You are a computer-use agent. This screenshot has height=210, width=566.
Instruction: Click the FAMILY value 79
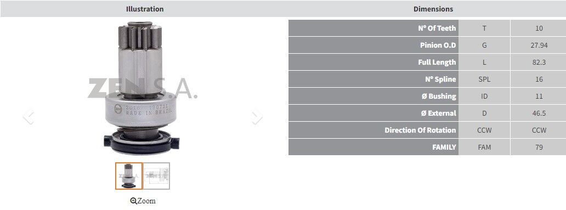pyautogui.click(x=539, y=147)
